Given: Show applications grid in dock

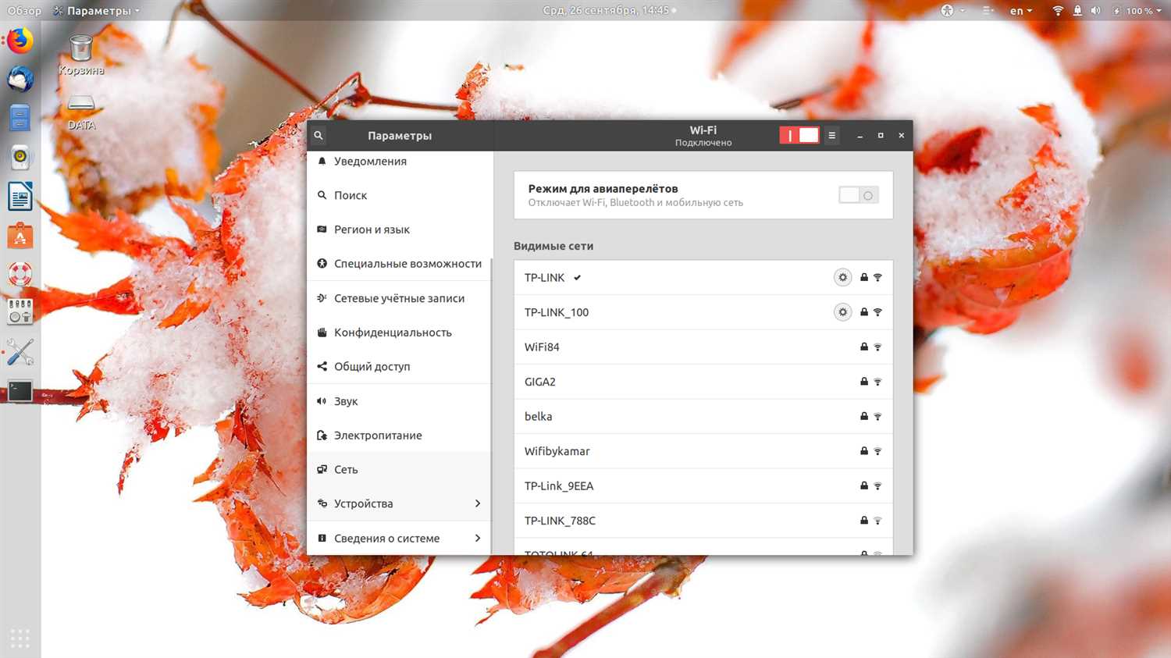Looking at the screenshot, I should point(20,638).
